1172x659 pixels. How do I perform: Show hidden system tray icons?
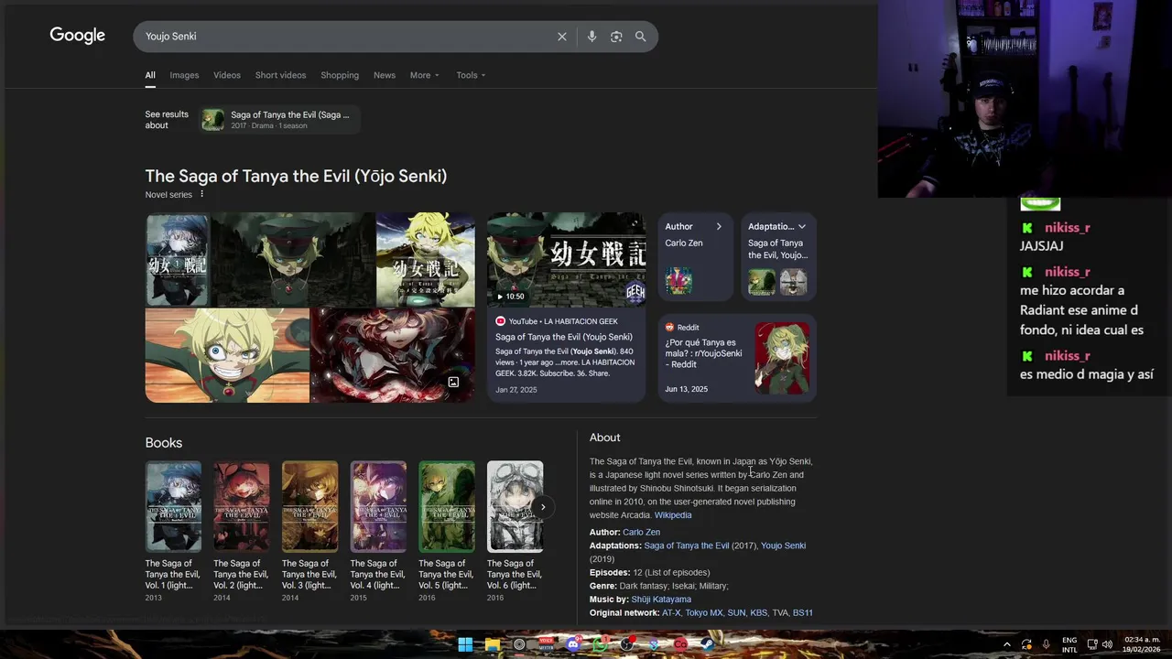pyautogui.click(x=1007, y=644)
